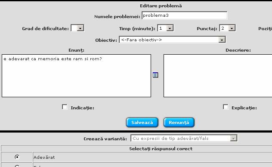Focus the Numele problemei input field
Viewport: 272px width, 167px height.
184,15
